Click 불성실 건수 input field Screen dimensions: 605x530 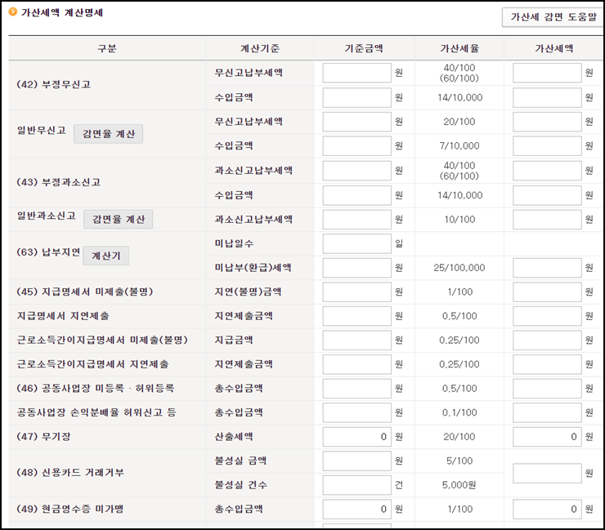[x=357, y=485]
